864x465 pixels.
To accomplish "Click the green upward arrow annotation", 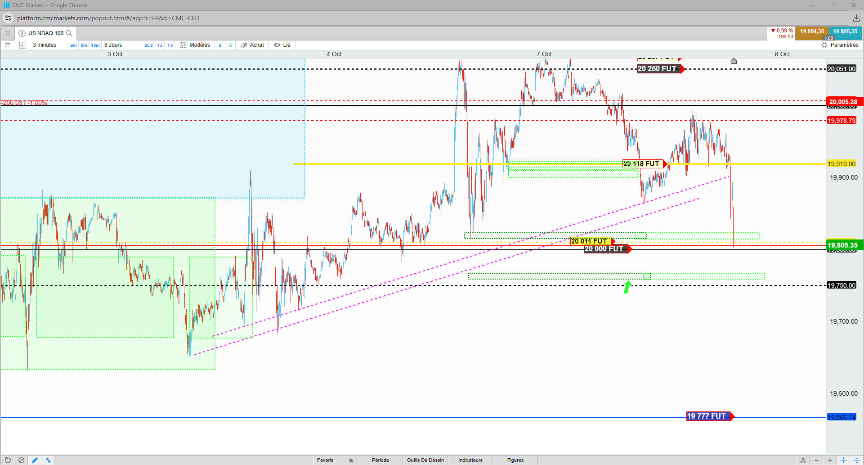I will click(627, 287).
